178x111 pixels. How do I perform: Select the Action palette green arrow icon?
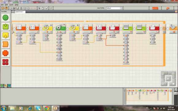pos(6,27)
